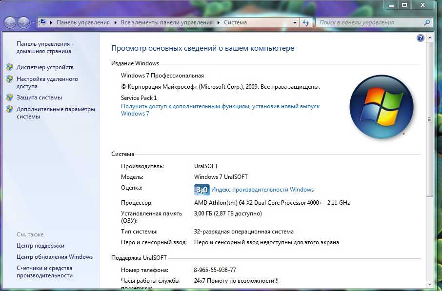Viewport: 442px width, 291px height.
Task: Click model value Windows 7 UralSOFT
Action: click(221, 177)
